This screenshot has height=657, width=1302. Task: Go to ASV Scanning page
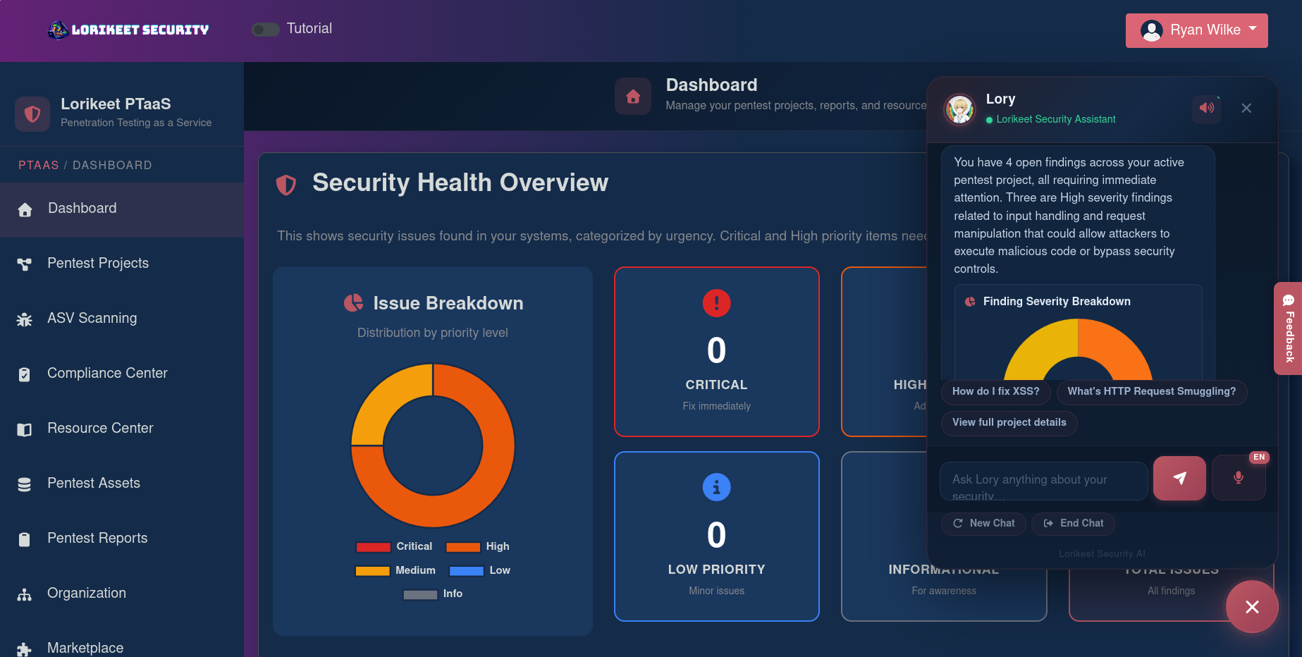coord(92,318)
